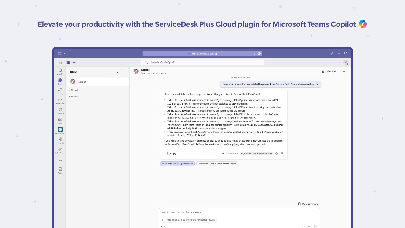Select the Chat tab in app rail
This screenshot has width=405, height=228.
60,81
